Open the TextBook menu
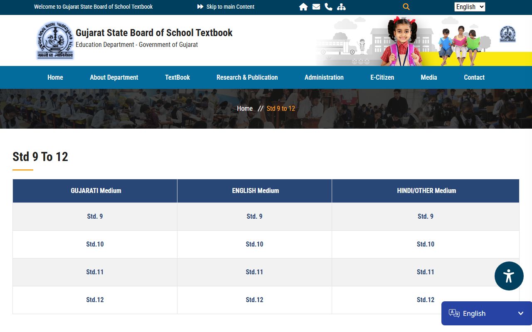This screenshot has width=532, height=332. click(177, 77)
